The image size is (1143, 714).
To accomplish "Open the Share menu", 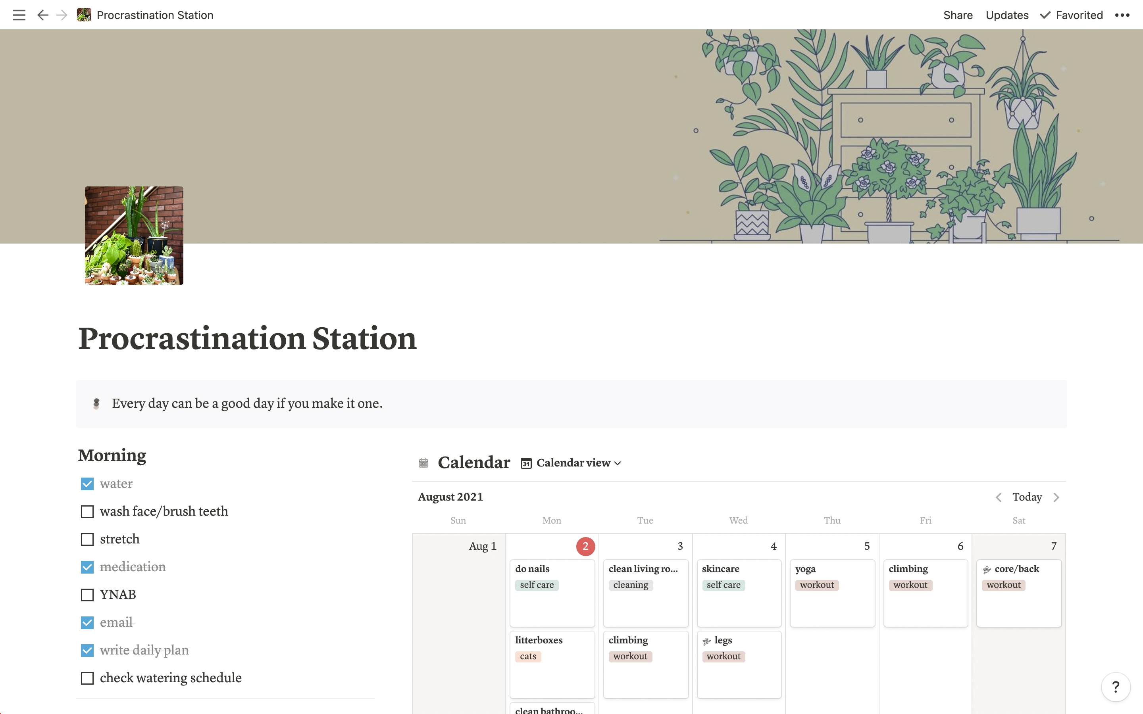I will [958, 15].
